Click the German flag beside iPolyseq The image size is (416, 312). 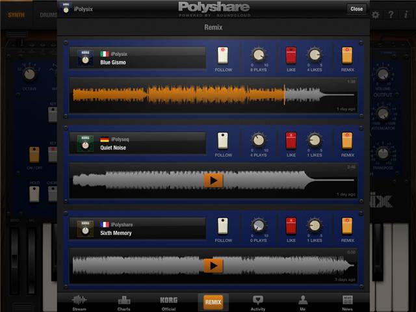pos(105,140)
